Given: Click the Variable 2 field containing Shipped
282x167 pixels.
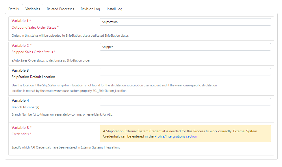Looking at the screenshot, I should point(185,47).
